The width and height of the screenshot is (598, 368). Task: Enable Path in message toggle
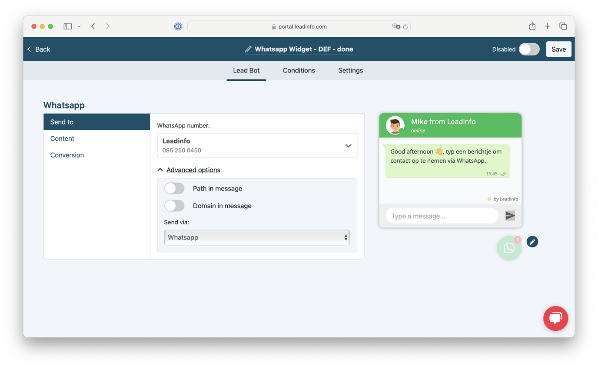click(x=174, y=188)
